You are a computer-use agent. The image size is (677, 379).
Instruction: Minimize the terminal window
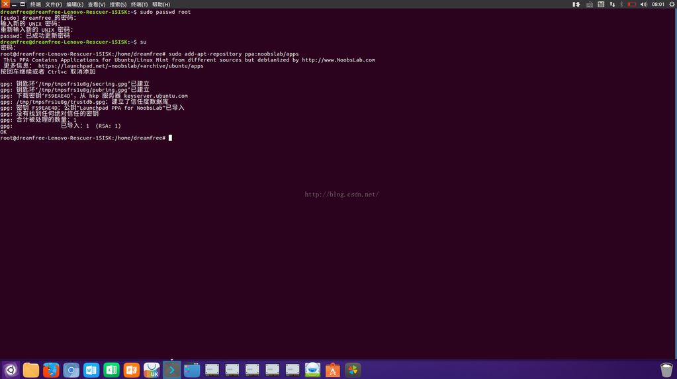point(14,5)
